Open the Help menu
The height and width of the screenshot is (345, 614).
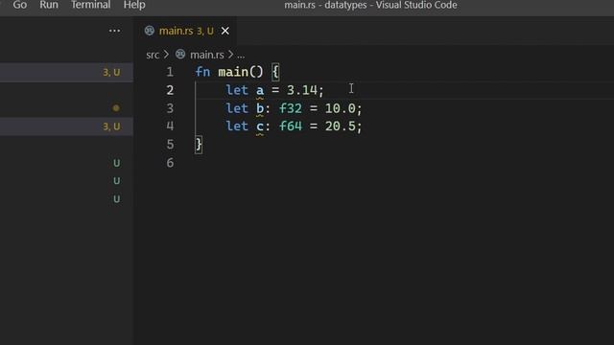tap(134, 5)
